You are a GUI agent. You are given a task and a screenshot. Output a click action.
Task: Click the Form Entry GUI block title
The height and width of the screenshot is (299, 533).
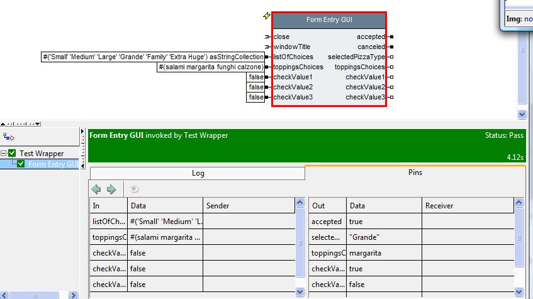point(329,20)
